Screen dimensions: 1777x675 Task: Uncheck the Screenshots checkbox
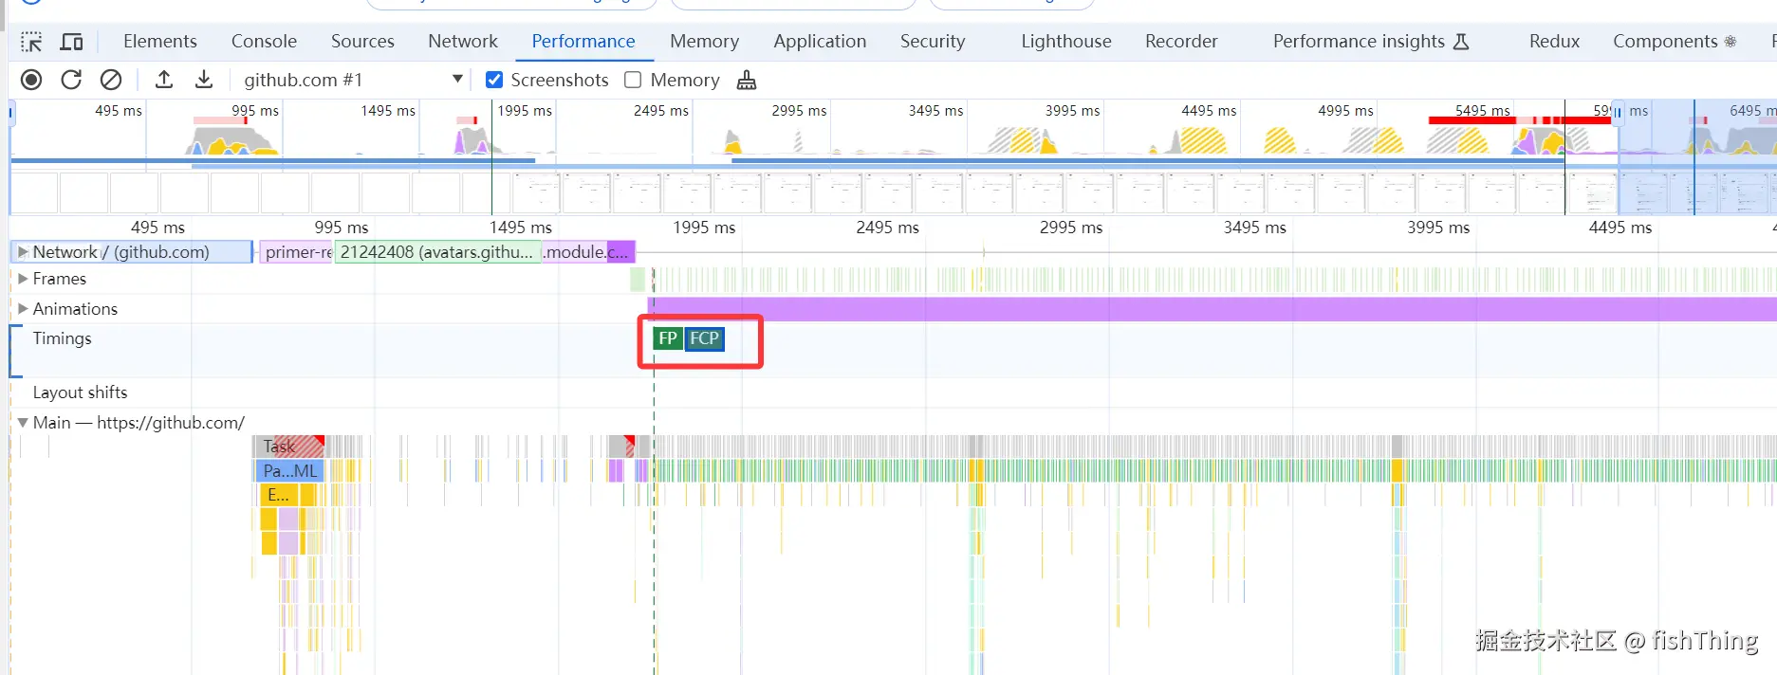coord(494,81)
